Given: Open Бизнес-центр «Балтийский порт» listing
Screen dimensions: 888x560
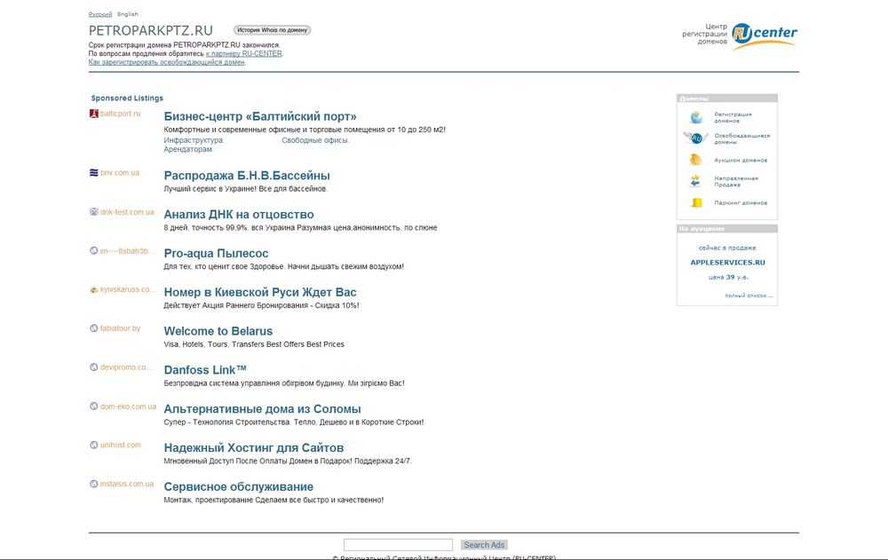Looking at the screenshot, I should click(260, 116).
